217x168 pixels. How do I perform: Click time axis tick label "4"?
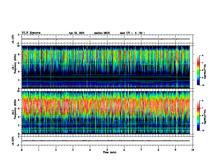[x=90, y=150]
